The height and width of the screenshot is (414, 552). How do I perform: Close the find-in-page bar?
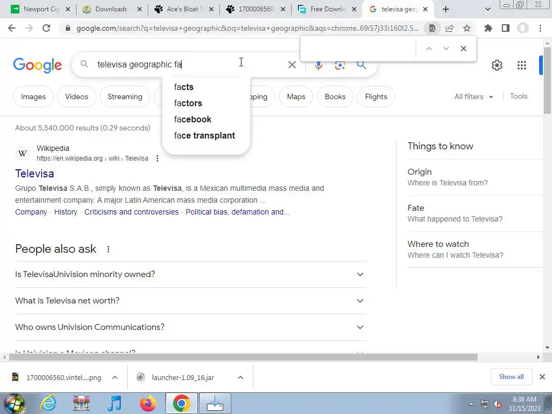464,49
